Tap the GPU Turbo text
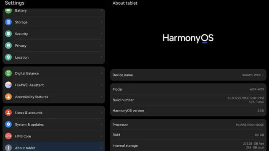Screen dimensions: 269x151 pos(257,102)
